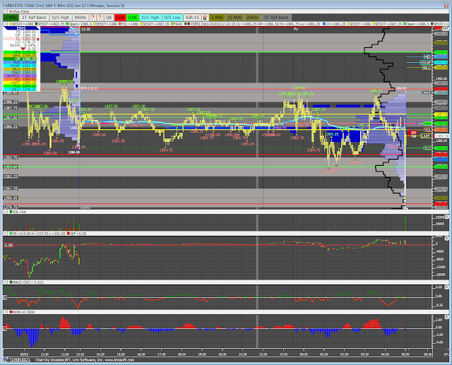Viewport: 452px width, 365px height.
Task: Toggle the cyan O/S High button
Action: click(x=150, y=17)
